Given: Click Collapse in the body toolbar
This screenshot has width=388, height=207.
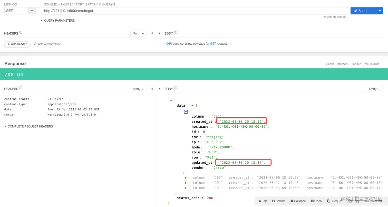Looking at the screenshot, I should (x=298, y=201).
